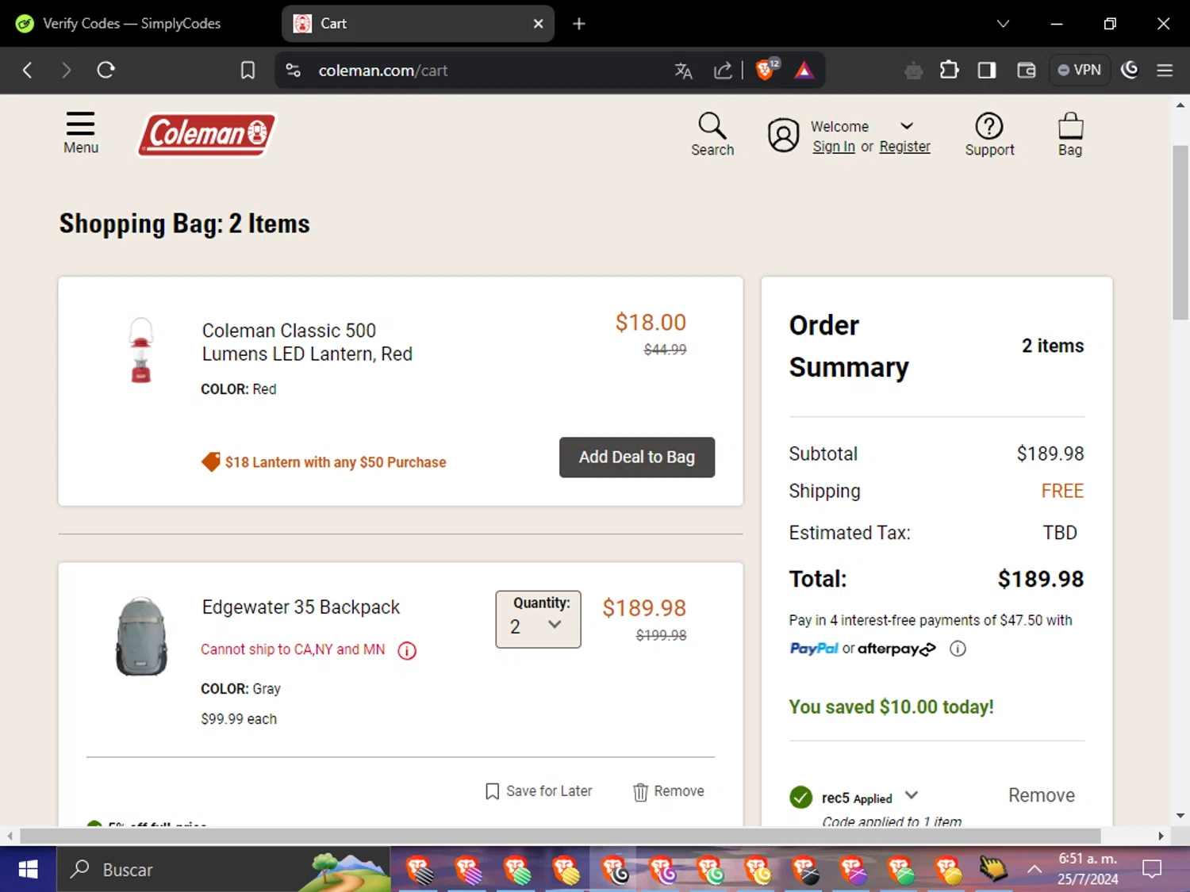1190x892 pixels.
Task: Click the Leo AI robot icon in toolbar
Action: [914, 71]
